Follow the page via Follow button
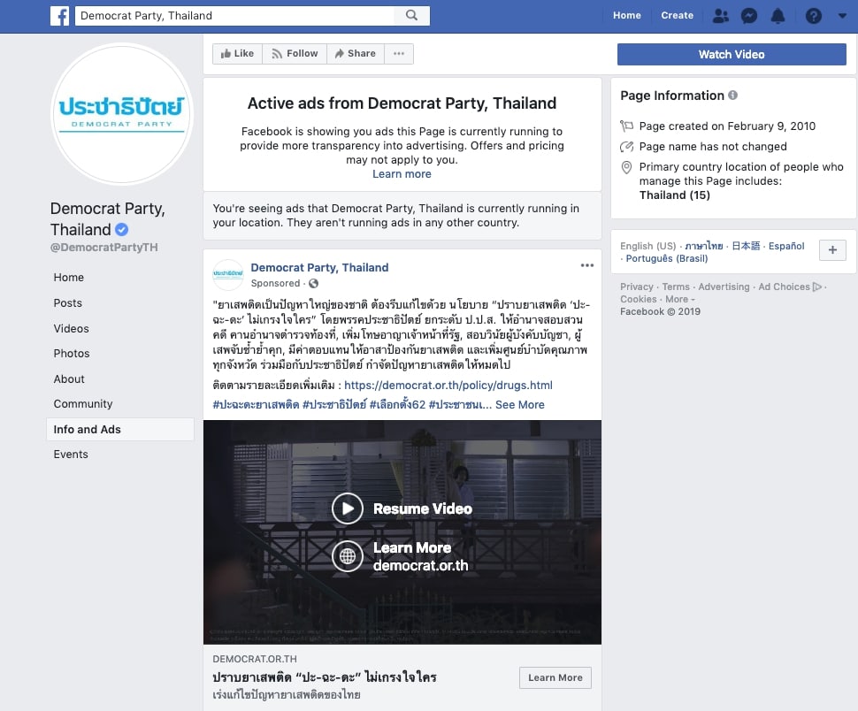This screenshot has width=858, height=711. point(295,54)
